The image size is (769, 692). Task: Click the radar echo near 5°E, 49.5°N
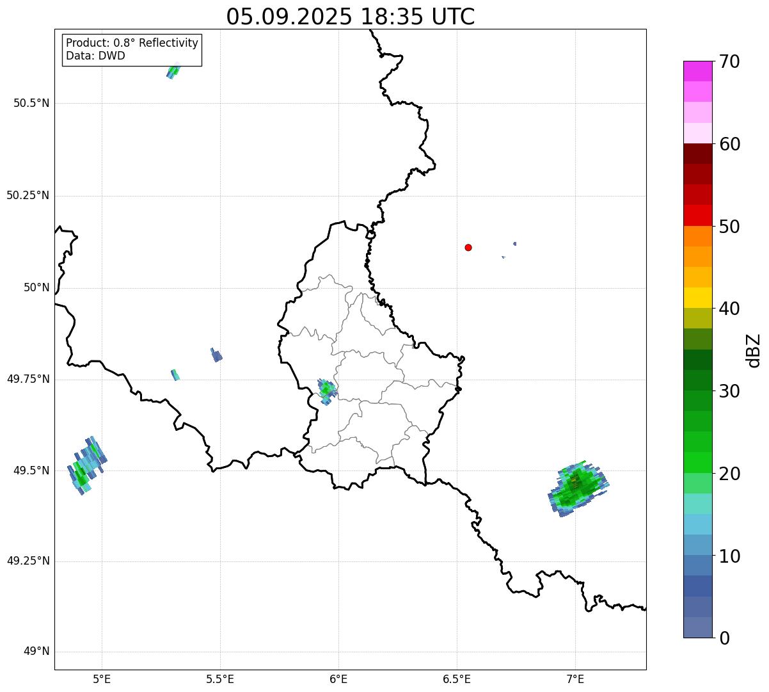87,465
